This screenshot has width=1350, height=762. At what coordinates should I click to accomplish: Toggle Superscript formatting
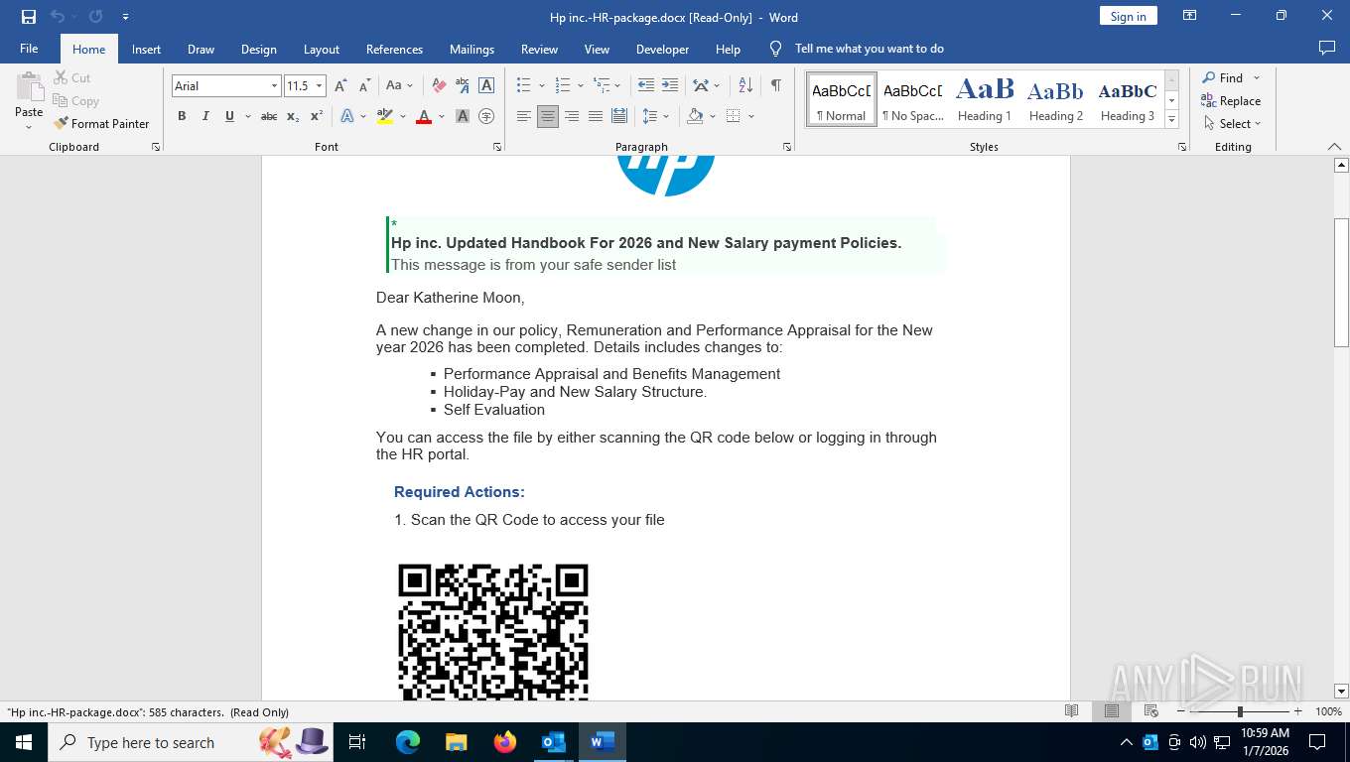click(317, 116)
